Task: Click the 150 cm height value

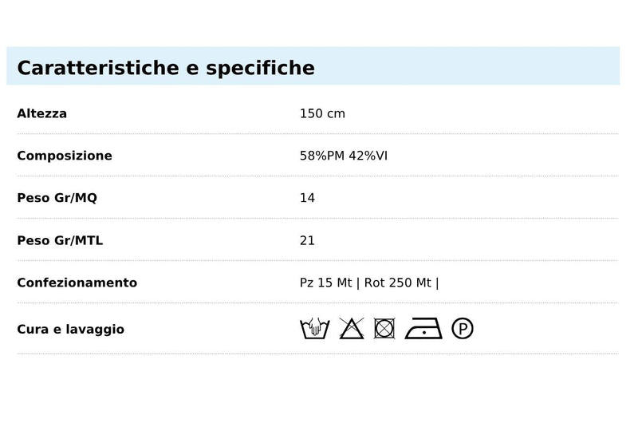Action: [x=322, y=113]
